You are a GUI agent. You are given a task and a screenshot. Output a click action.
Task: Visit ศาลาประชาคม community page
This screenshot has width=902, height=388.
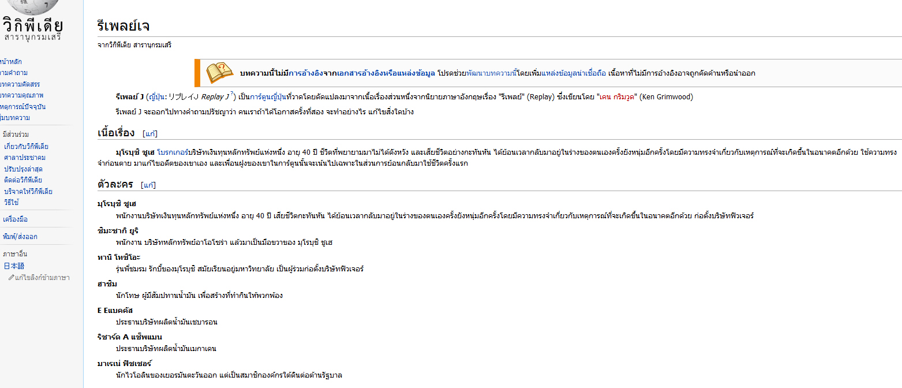click(25, 158)
